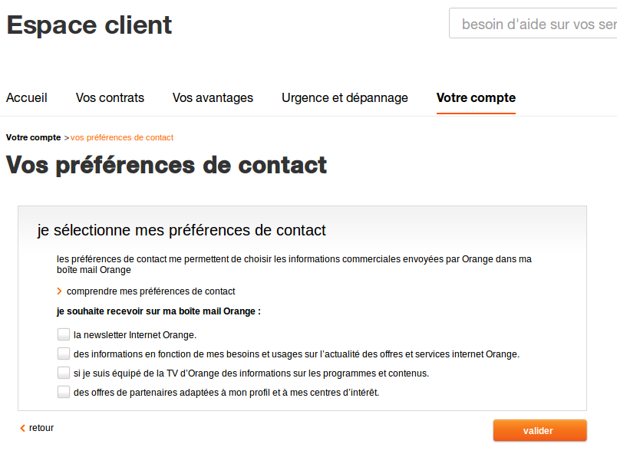Click the orange arrow beside "comprendre mes préférences"

tap(59, 291)
